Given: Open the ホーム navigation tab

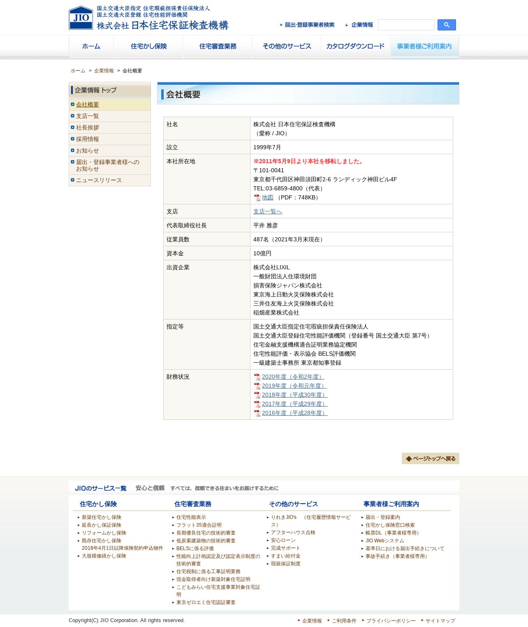Looking at the screenshot, I should click(x=91, y=46).
